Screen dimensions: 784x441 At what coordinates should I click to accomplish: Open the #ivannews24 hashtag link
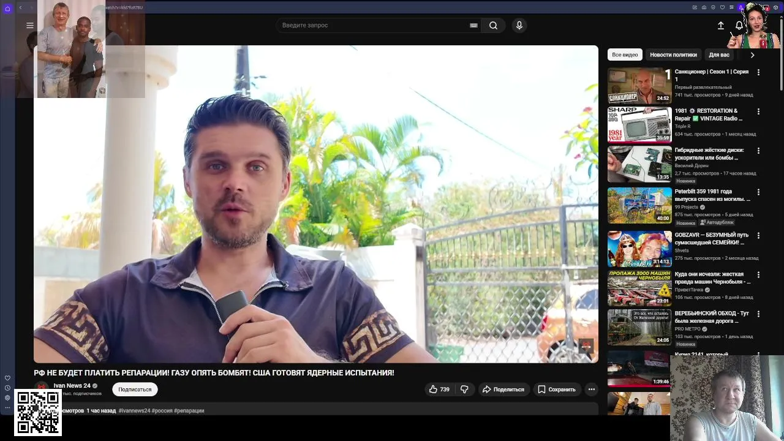click(134, 410)
